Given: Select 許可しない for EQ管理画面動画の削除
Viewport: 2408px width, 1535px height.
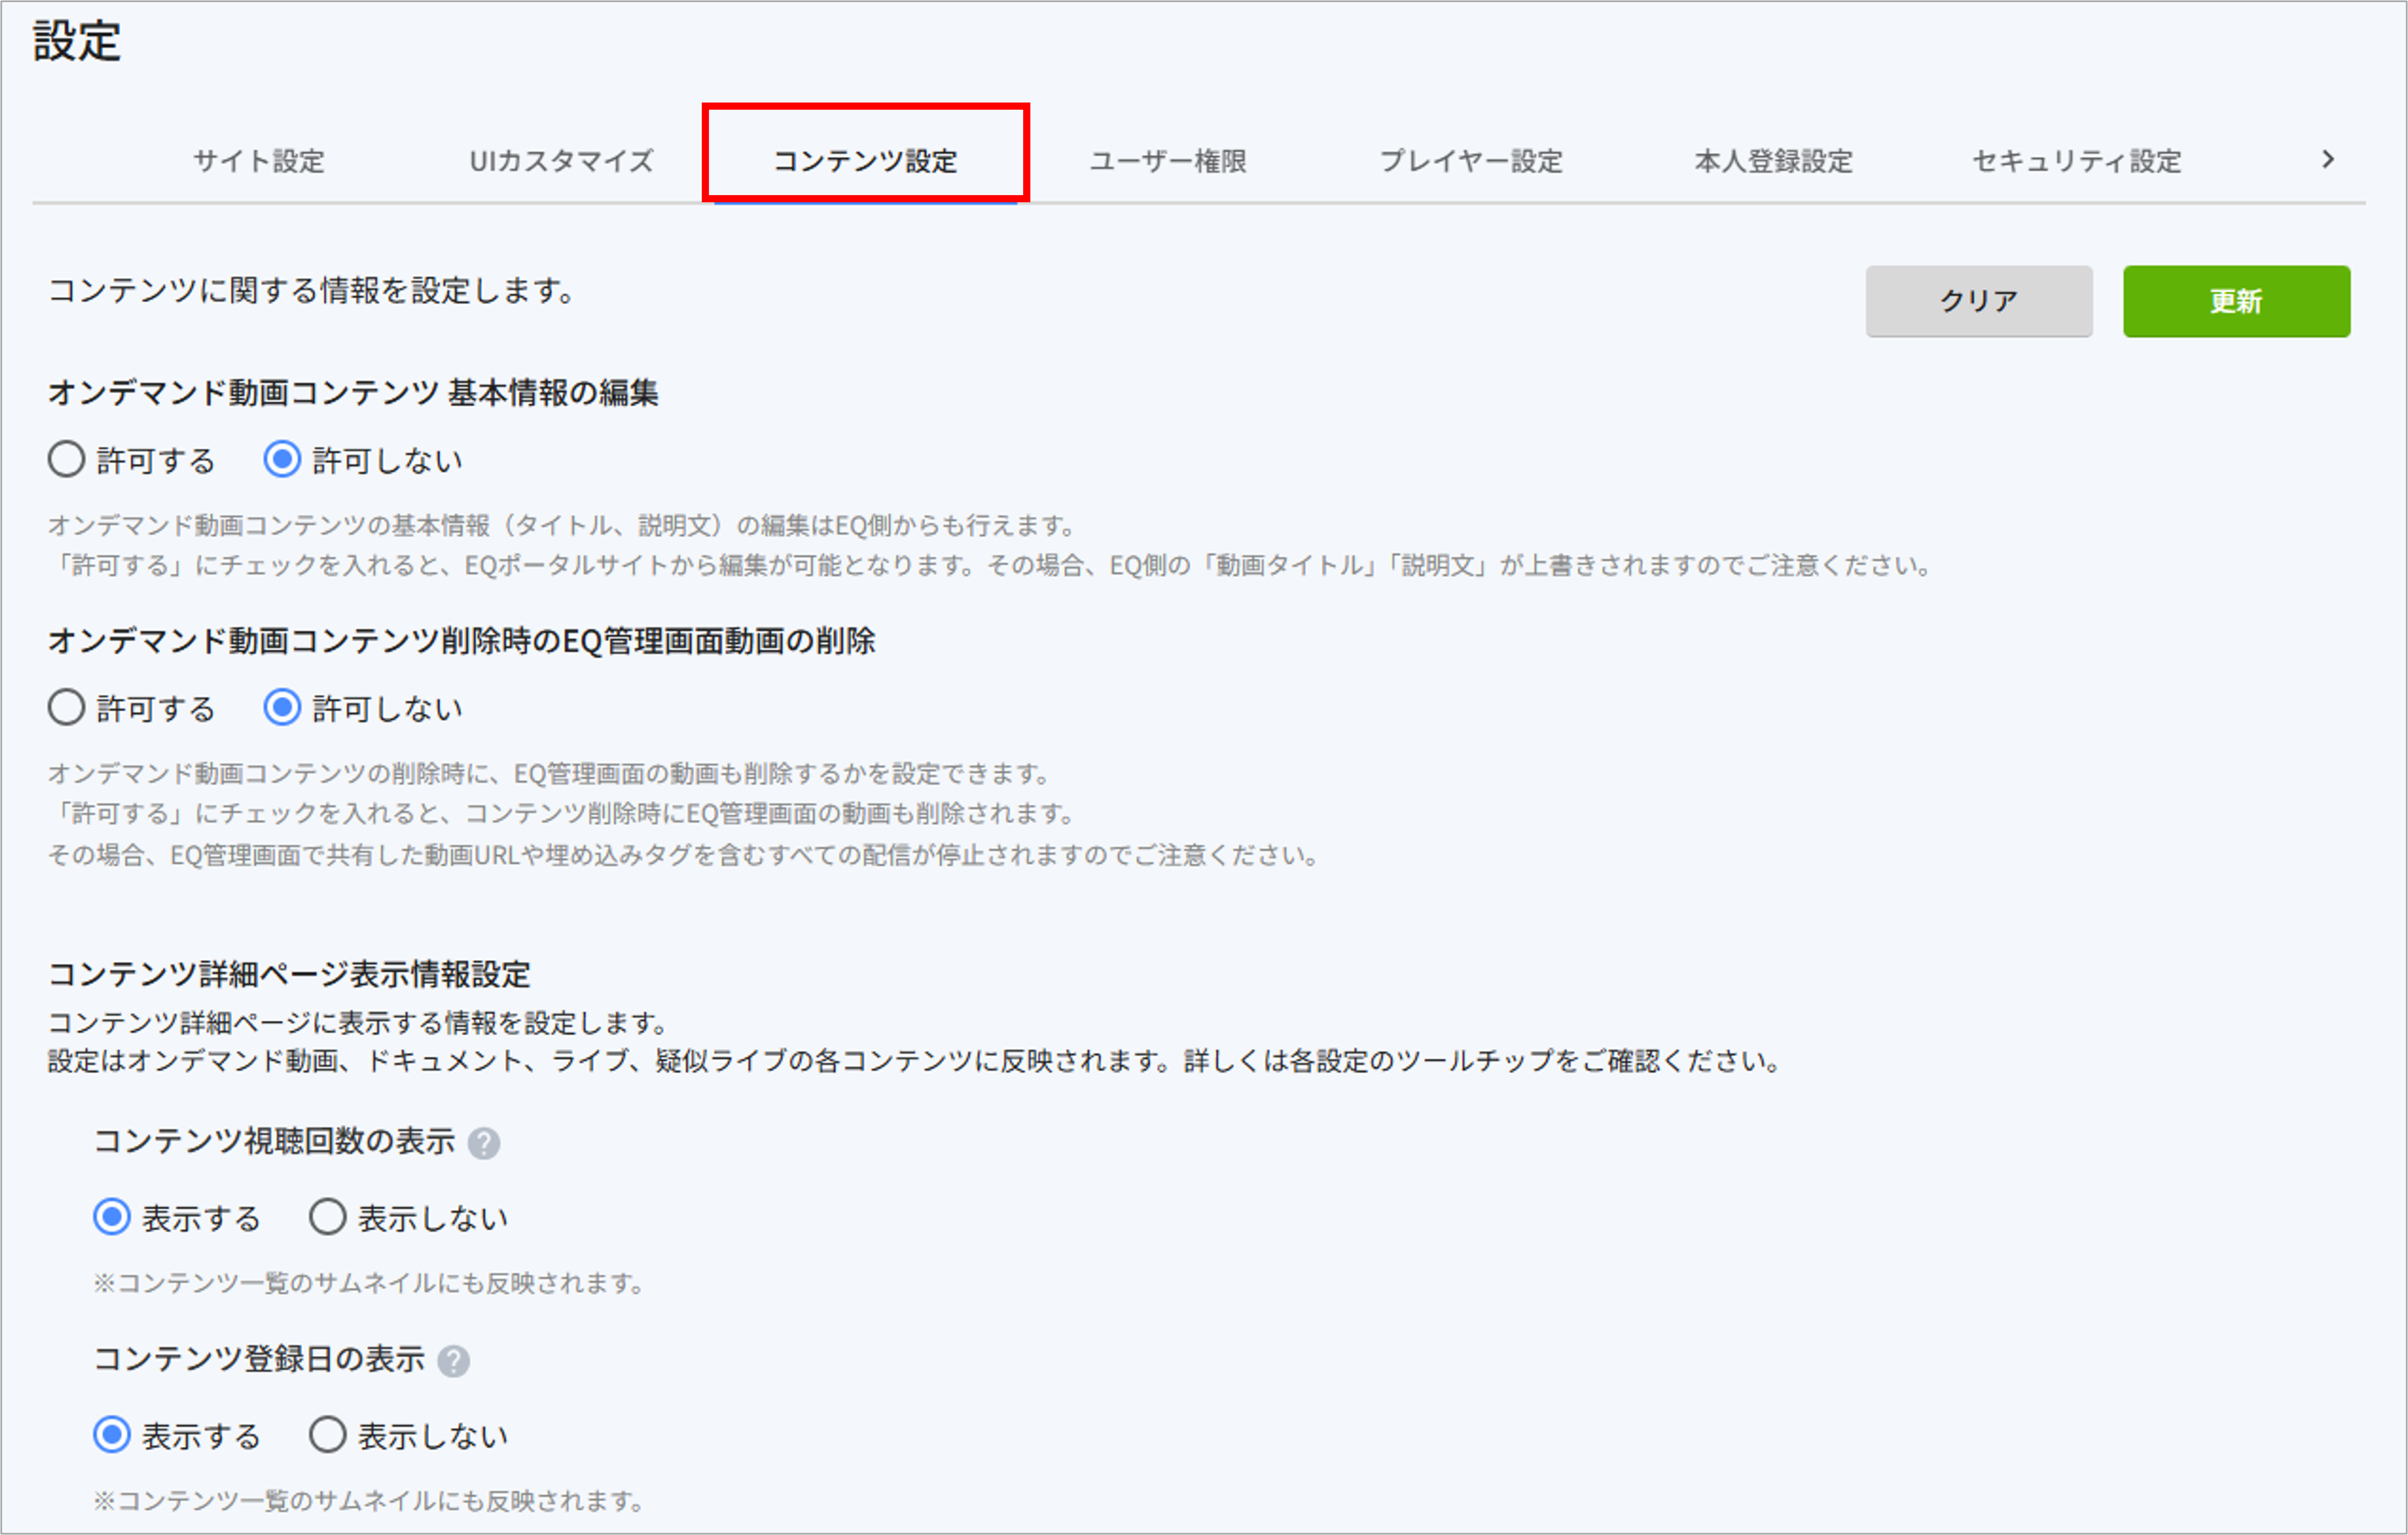Looking at the screenshot, I should pos(282,708).
